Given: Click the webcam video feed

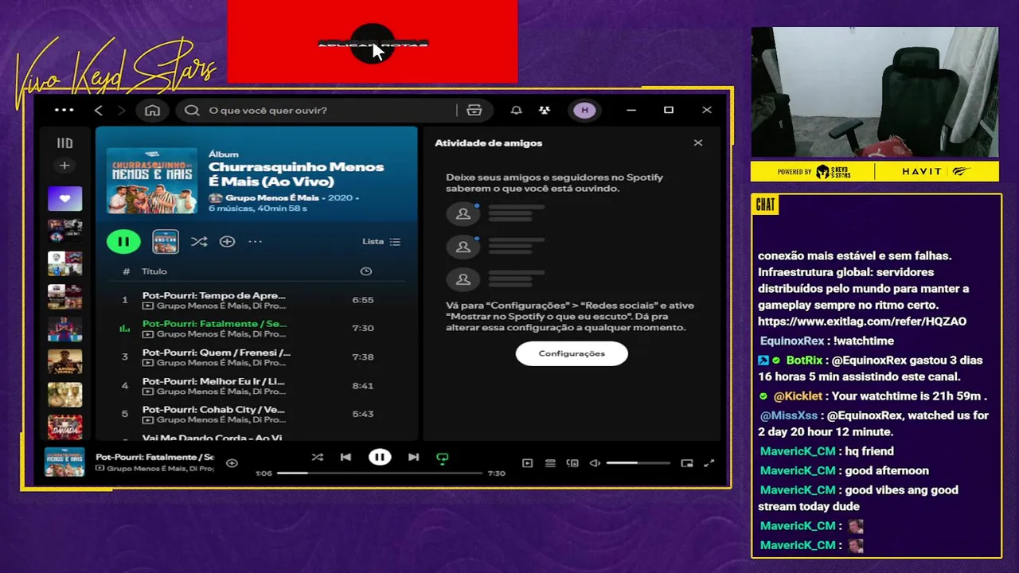Looking at the screenshot, I should click(874, 92).
